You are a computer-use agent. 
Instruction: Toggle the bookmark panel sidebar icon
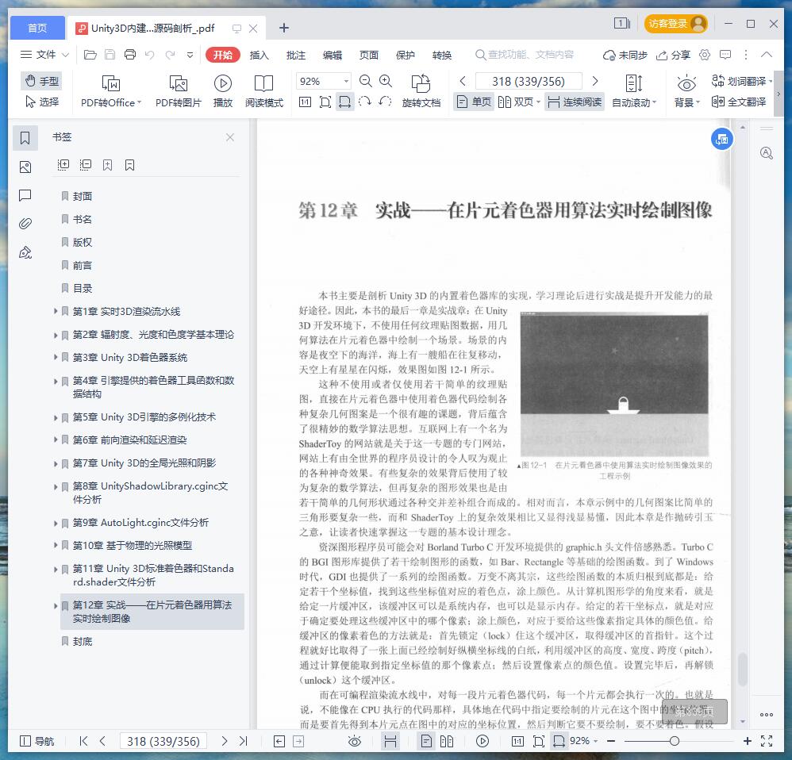click(25, 138)
